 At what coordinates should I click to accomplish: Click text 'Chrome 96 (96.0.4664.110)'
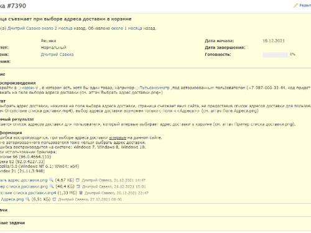pyautogui.click(x=26, y=157)
